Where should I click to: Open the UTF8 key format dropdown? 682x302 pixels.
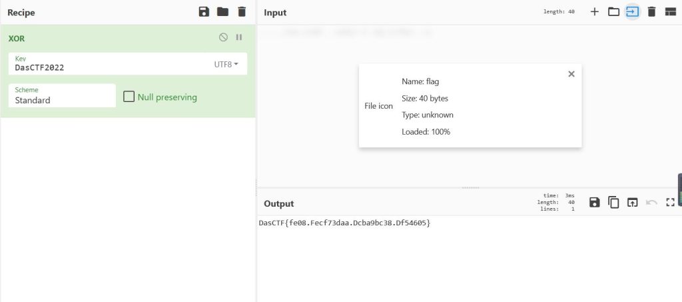coord(226,64)
